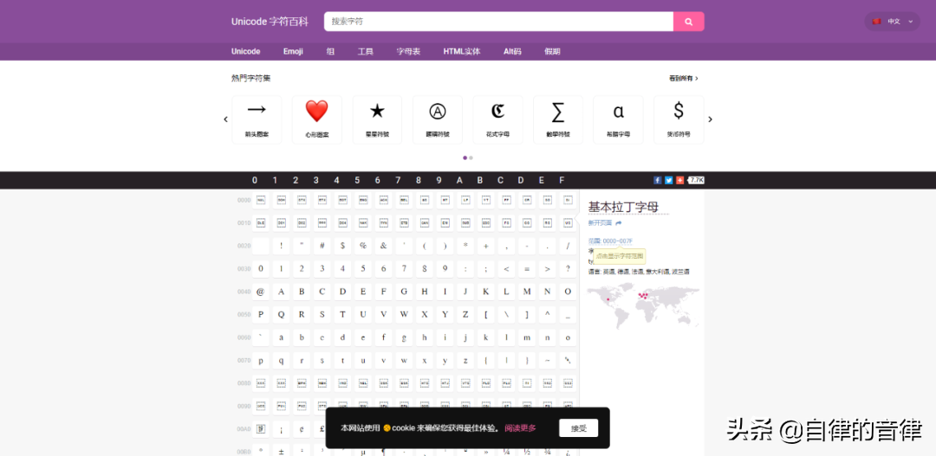
Task: Select the capital Z character cell
Action: (x=465, y=314)
